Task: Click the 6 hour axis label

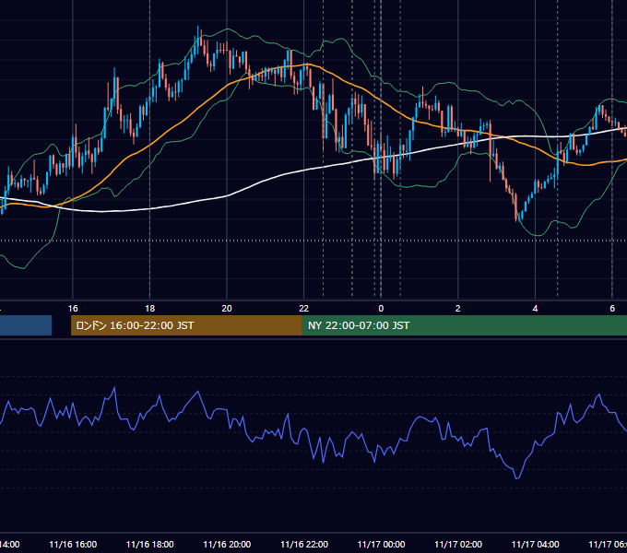Action: [612, 308]
